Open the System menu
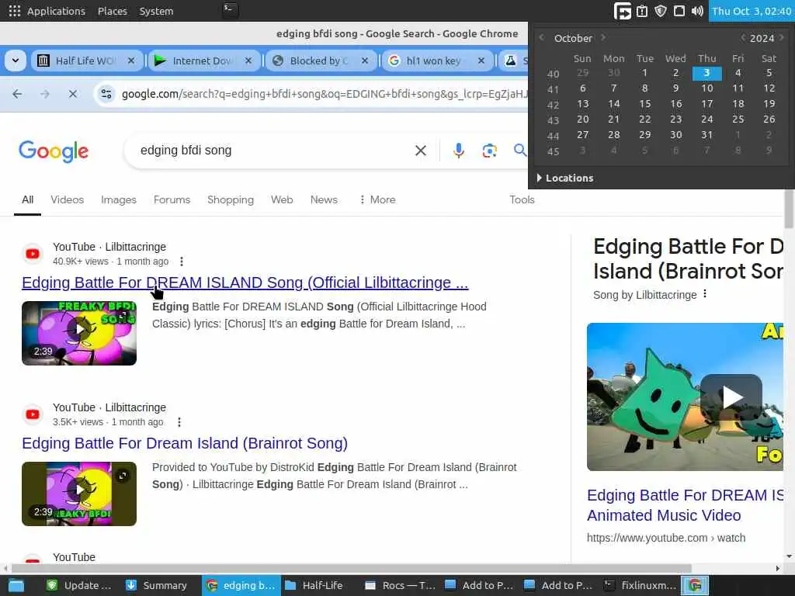Viewport: 795px width, 596px height. click(156, 11)
